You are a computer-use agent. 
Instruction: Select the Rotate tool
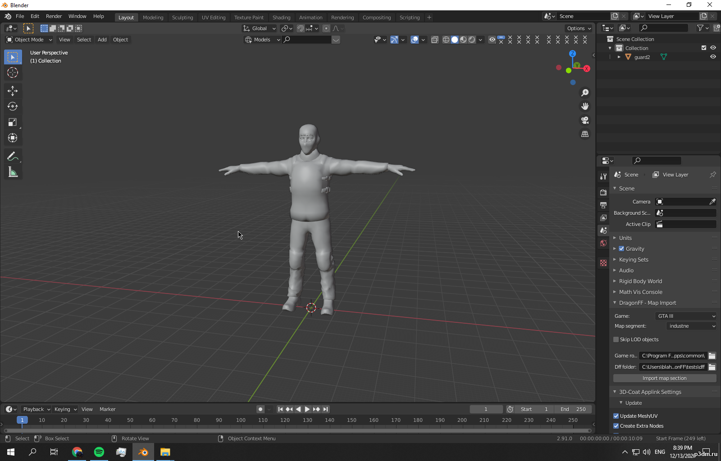pos(13,107)
